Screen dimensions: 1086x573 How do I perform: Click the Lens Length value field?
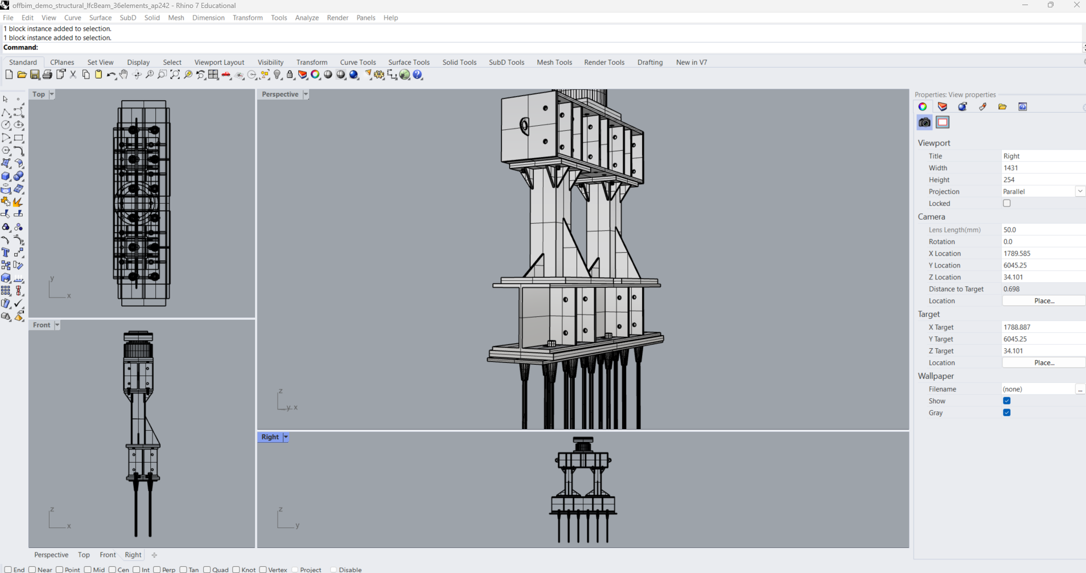[1043, 229]
